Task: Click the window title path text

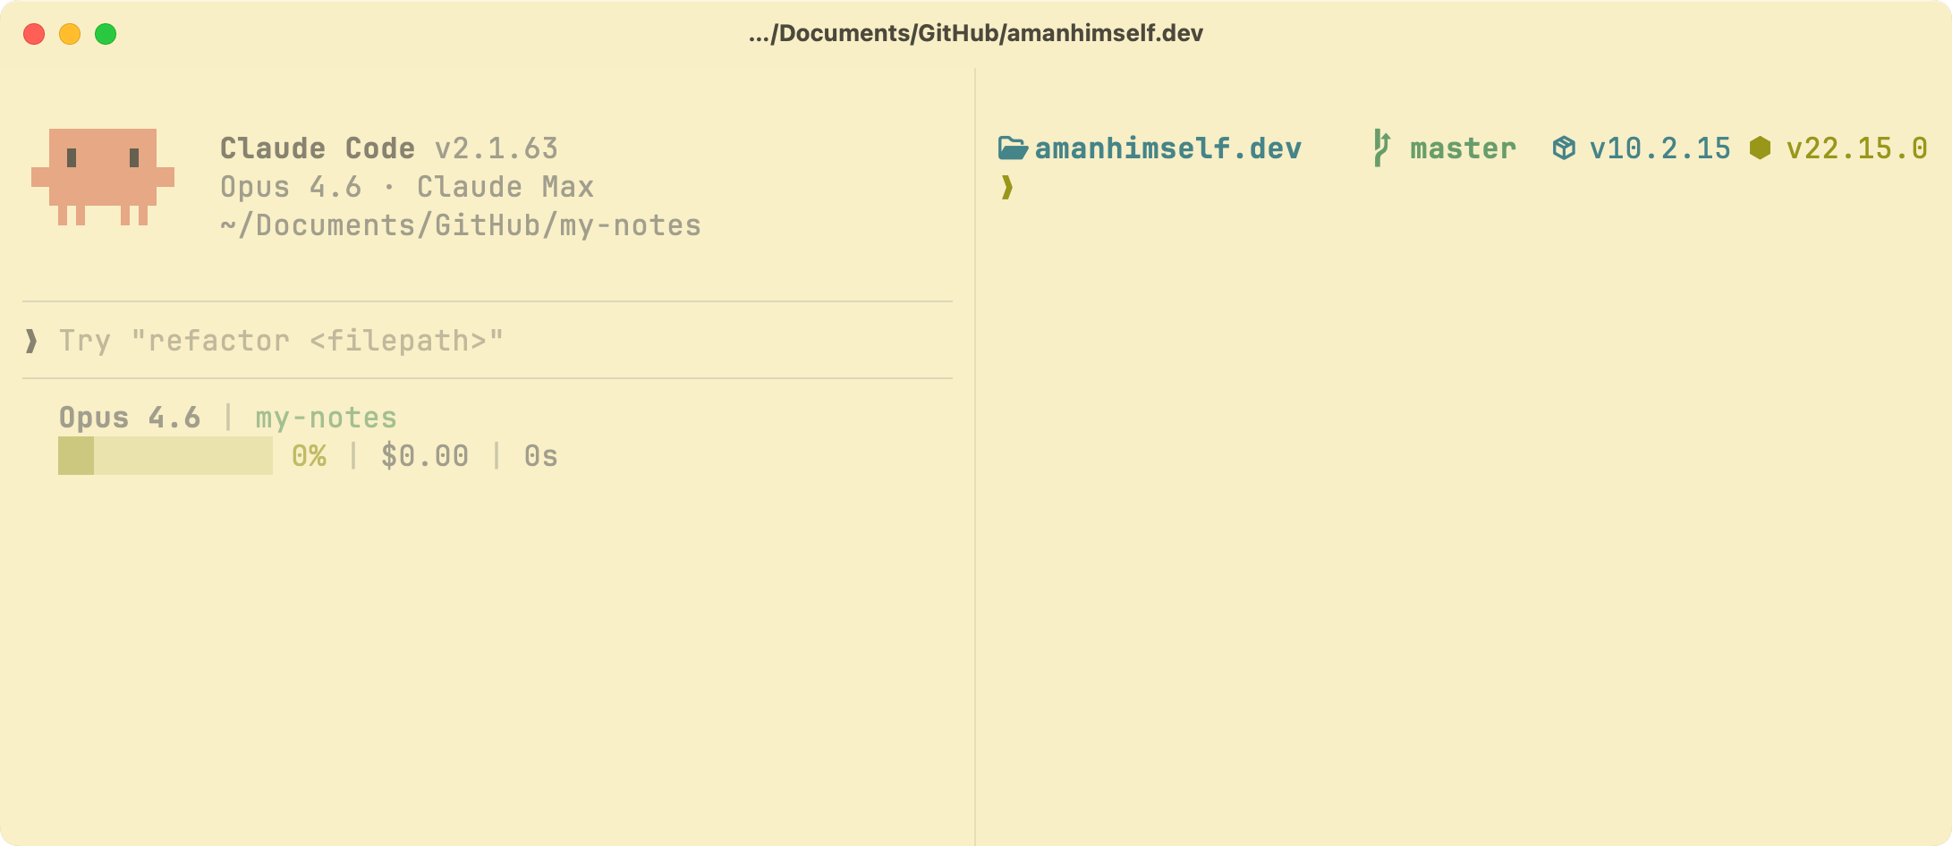Action: (976, 34)
